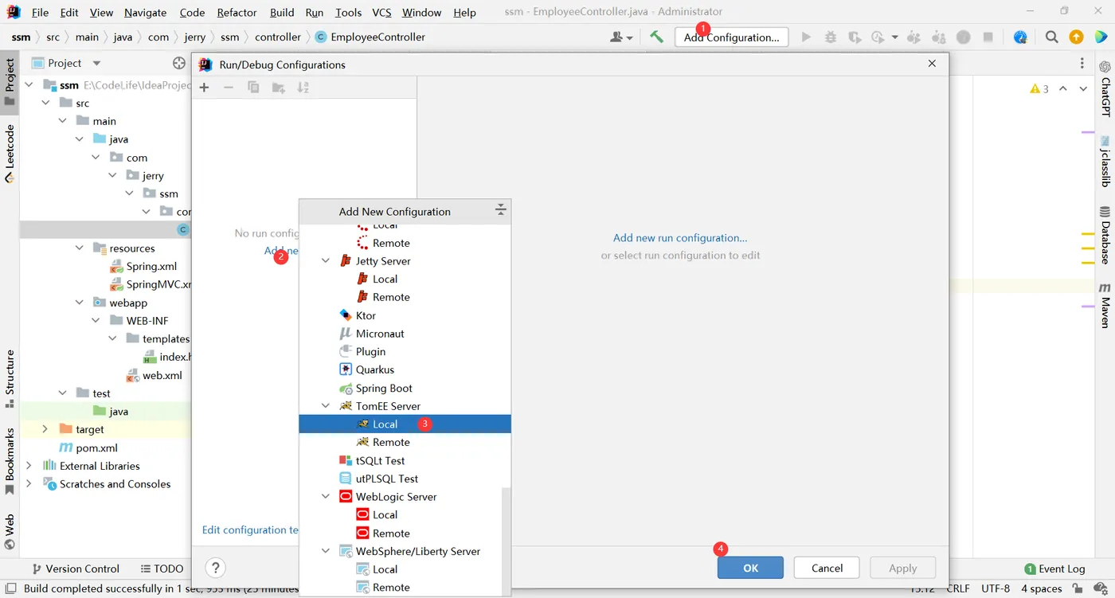Screen dimensions: 1115x598
Task: Open the TODO tab
Action: [162, 569]
